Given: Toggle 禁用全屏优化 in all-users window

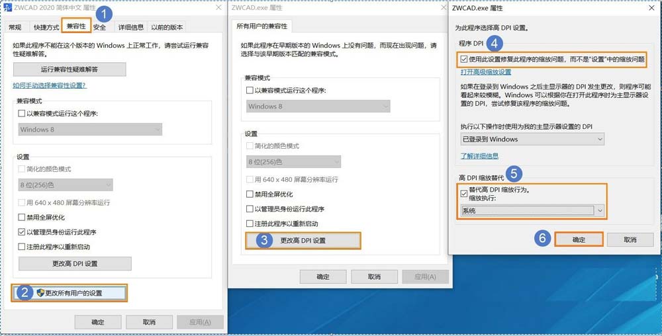Looking at the screenshot, I should pos(250,194).
